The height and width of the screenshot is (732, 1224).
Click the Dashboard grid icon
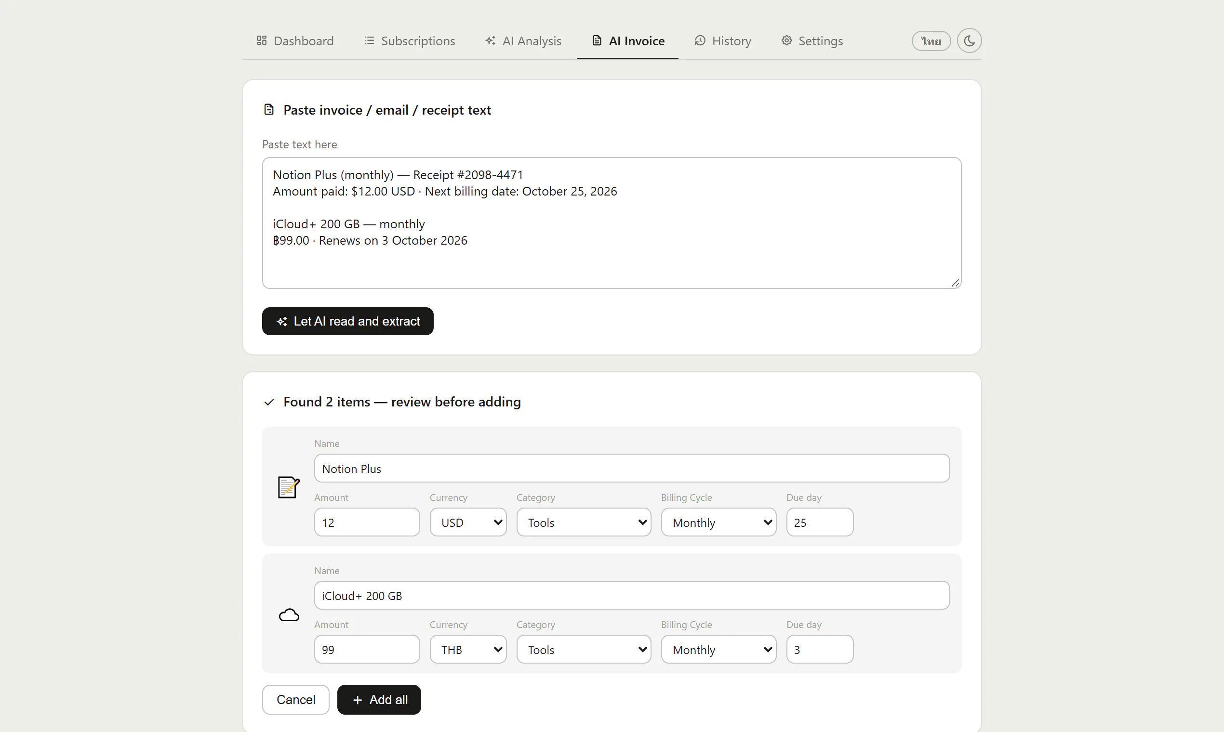pos(262,40)
